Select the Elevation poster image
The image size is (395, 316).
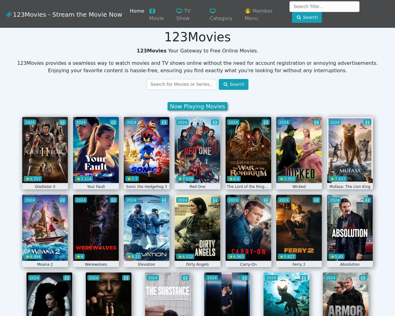147,228
